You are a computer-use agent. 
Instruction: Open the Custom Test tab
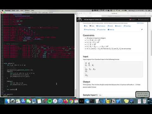(101, 30)
